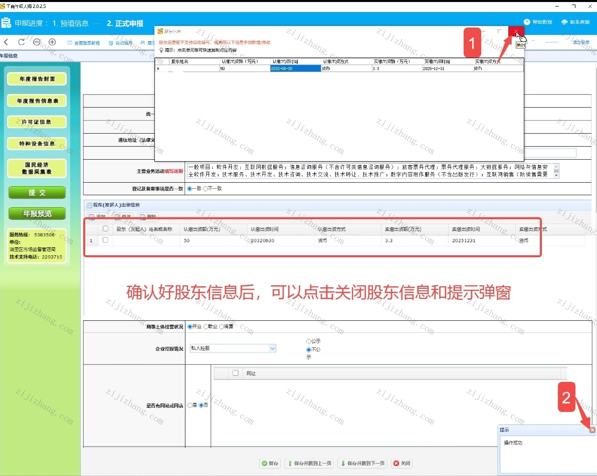Select 是 for 是否有网站或网店
This screenshot has height=476, width=597.
tap(189, 405)
